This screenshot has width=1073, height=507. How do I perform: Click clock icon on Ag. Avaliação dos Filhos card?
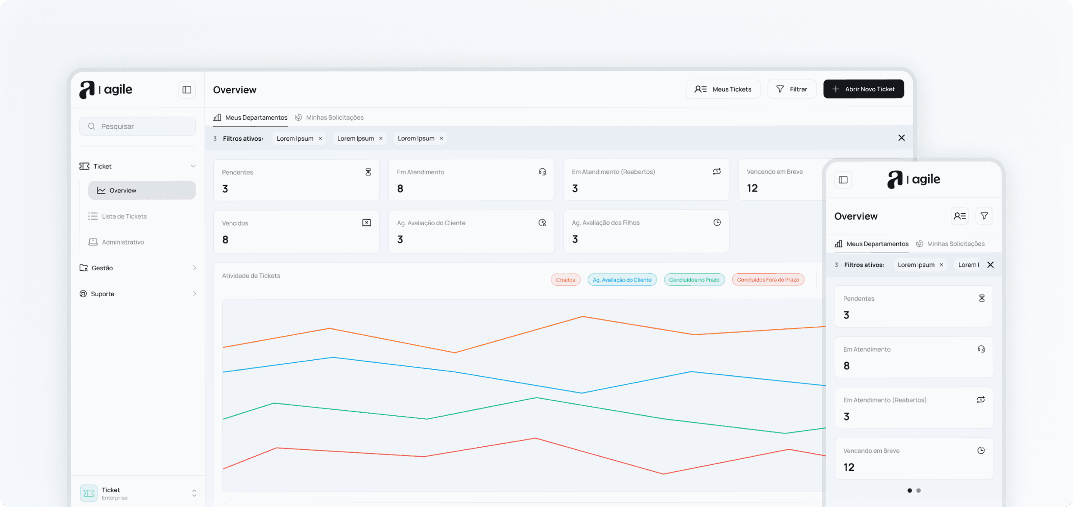tap(717, 223)
